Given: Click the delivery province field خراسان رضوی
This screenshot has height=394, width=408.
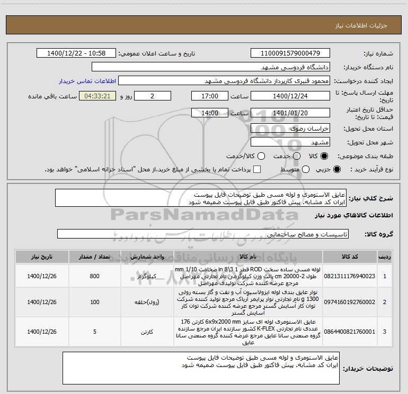Looking at the screenshot, I should click(290, 128).
